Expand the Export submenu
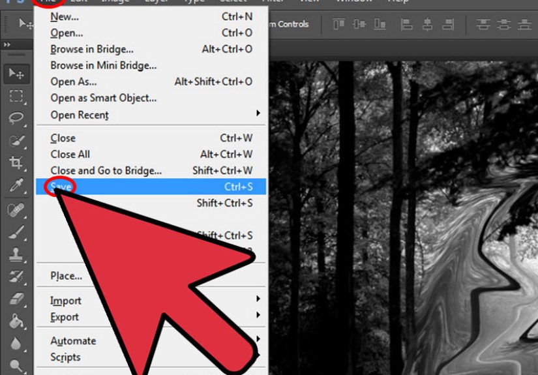 pos(151,317)
